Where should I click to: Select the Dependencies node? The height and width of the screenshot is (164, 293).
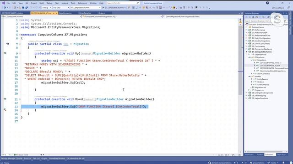point(260,55)
